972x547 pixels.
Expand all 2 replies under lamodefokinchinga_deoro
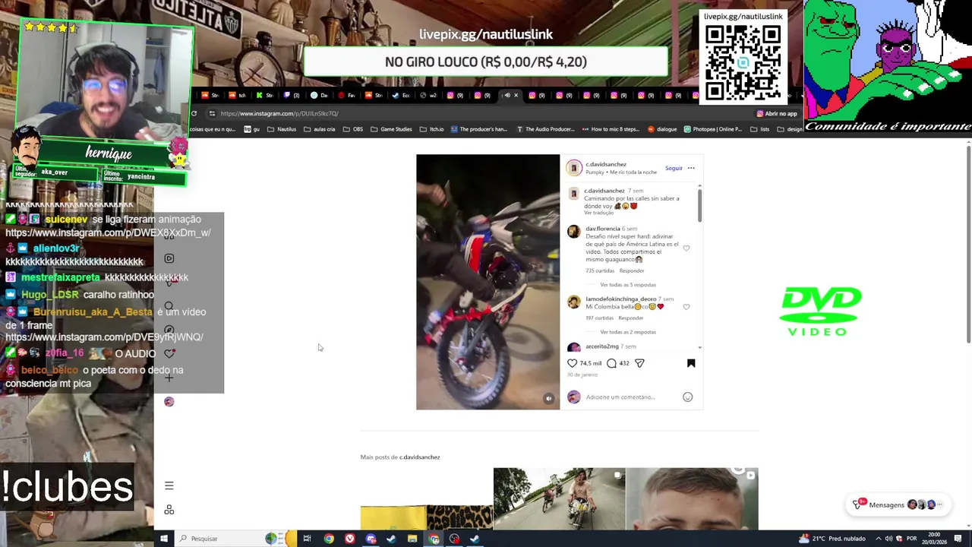click(628, 332)
